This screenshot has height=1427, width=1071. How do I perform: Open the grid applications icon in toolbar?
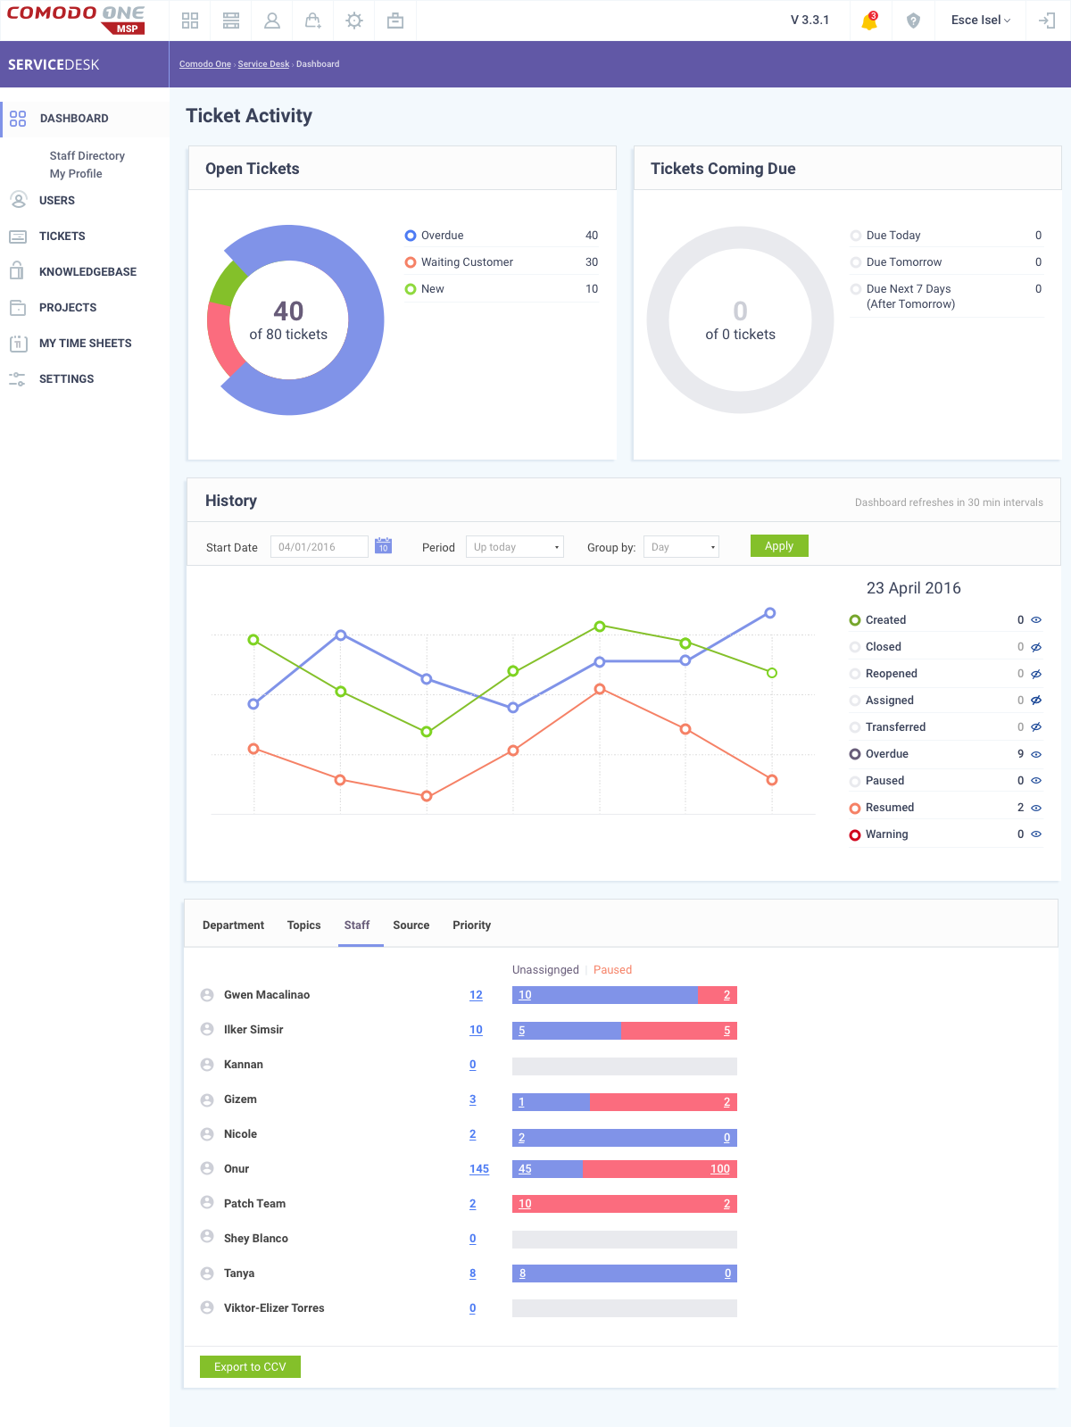click(190, 21)
